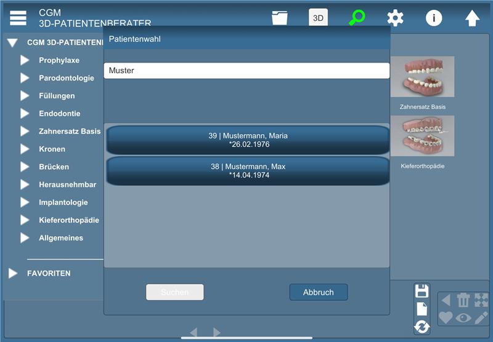Expand the Prophylaxe category
The width and height of the screenshot is (493, 342).
pyautogui.click(x=25, y=60)
